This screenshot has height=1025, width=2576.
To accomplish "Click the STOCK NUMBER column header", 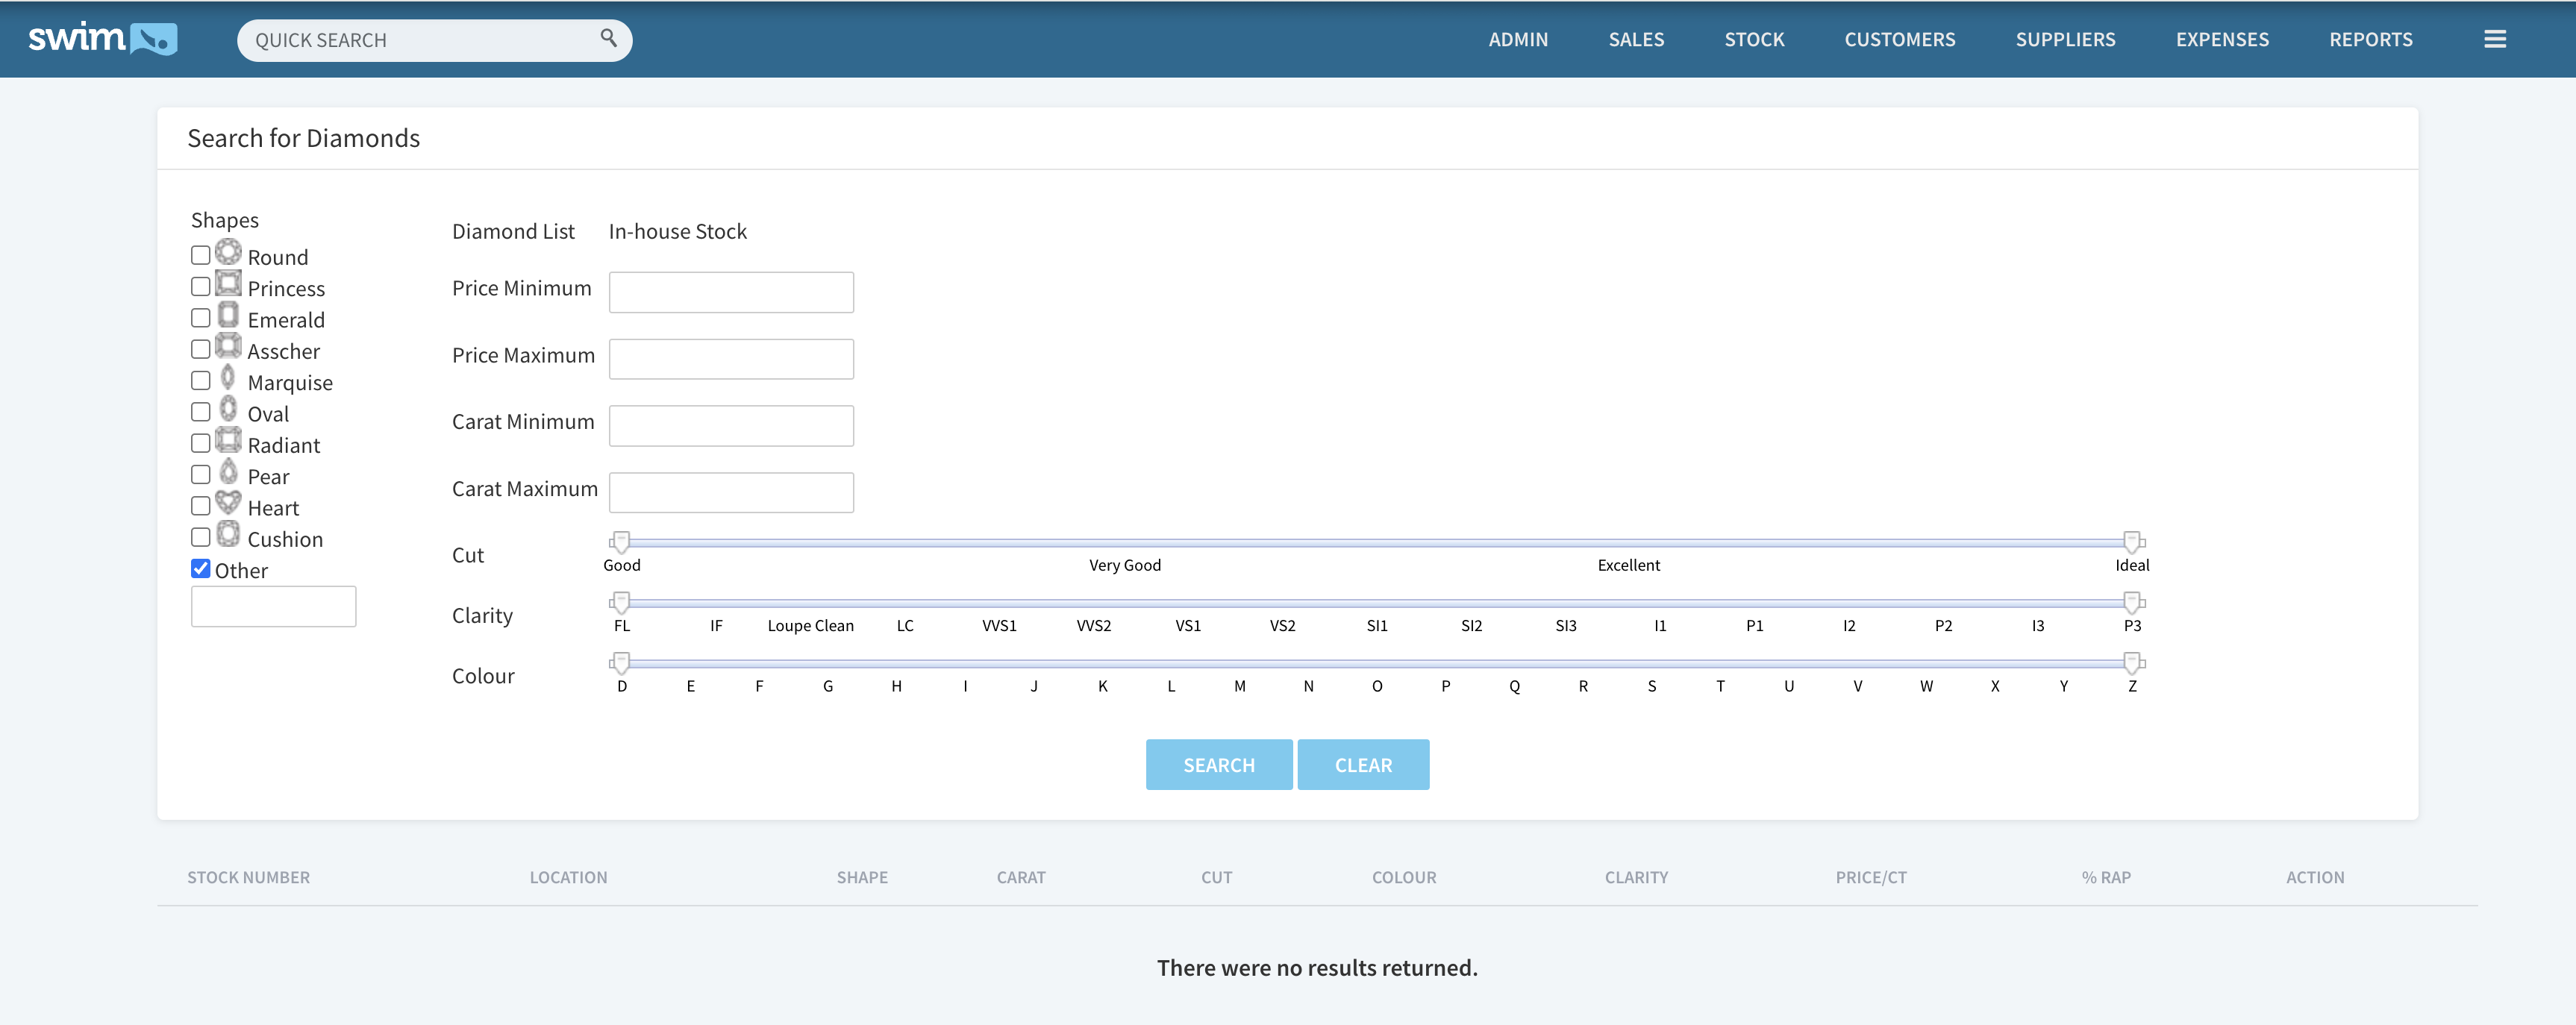I will 248,877.
